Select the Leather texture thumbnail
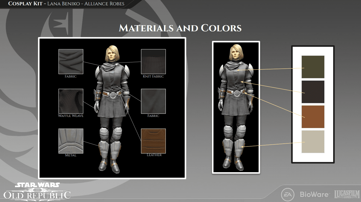 pyautogui.click(x=153, y=141)
